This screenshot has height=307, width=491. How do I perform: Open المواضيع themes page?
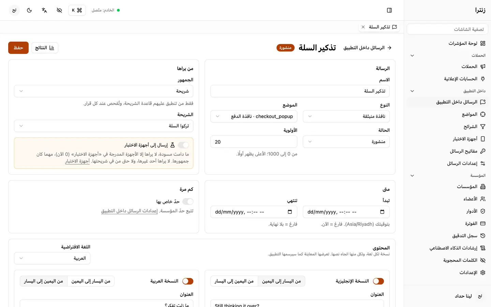coord(447,114)
